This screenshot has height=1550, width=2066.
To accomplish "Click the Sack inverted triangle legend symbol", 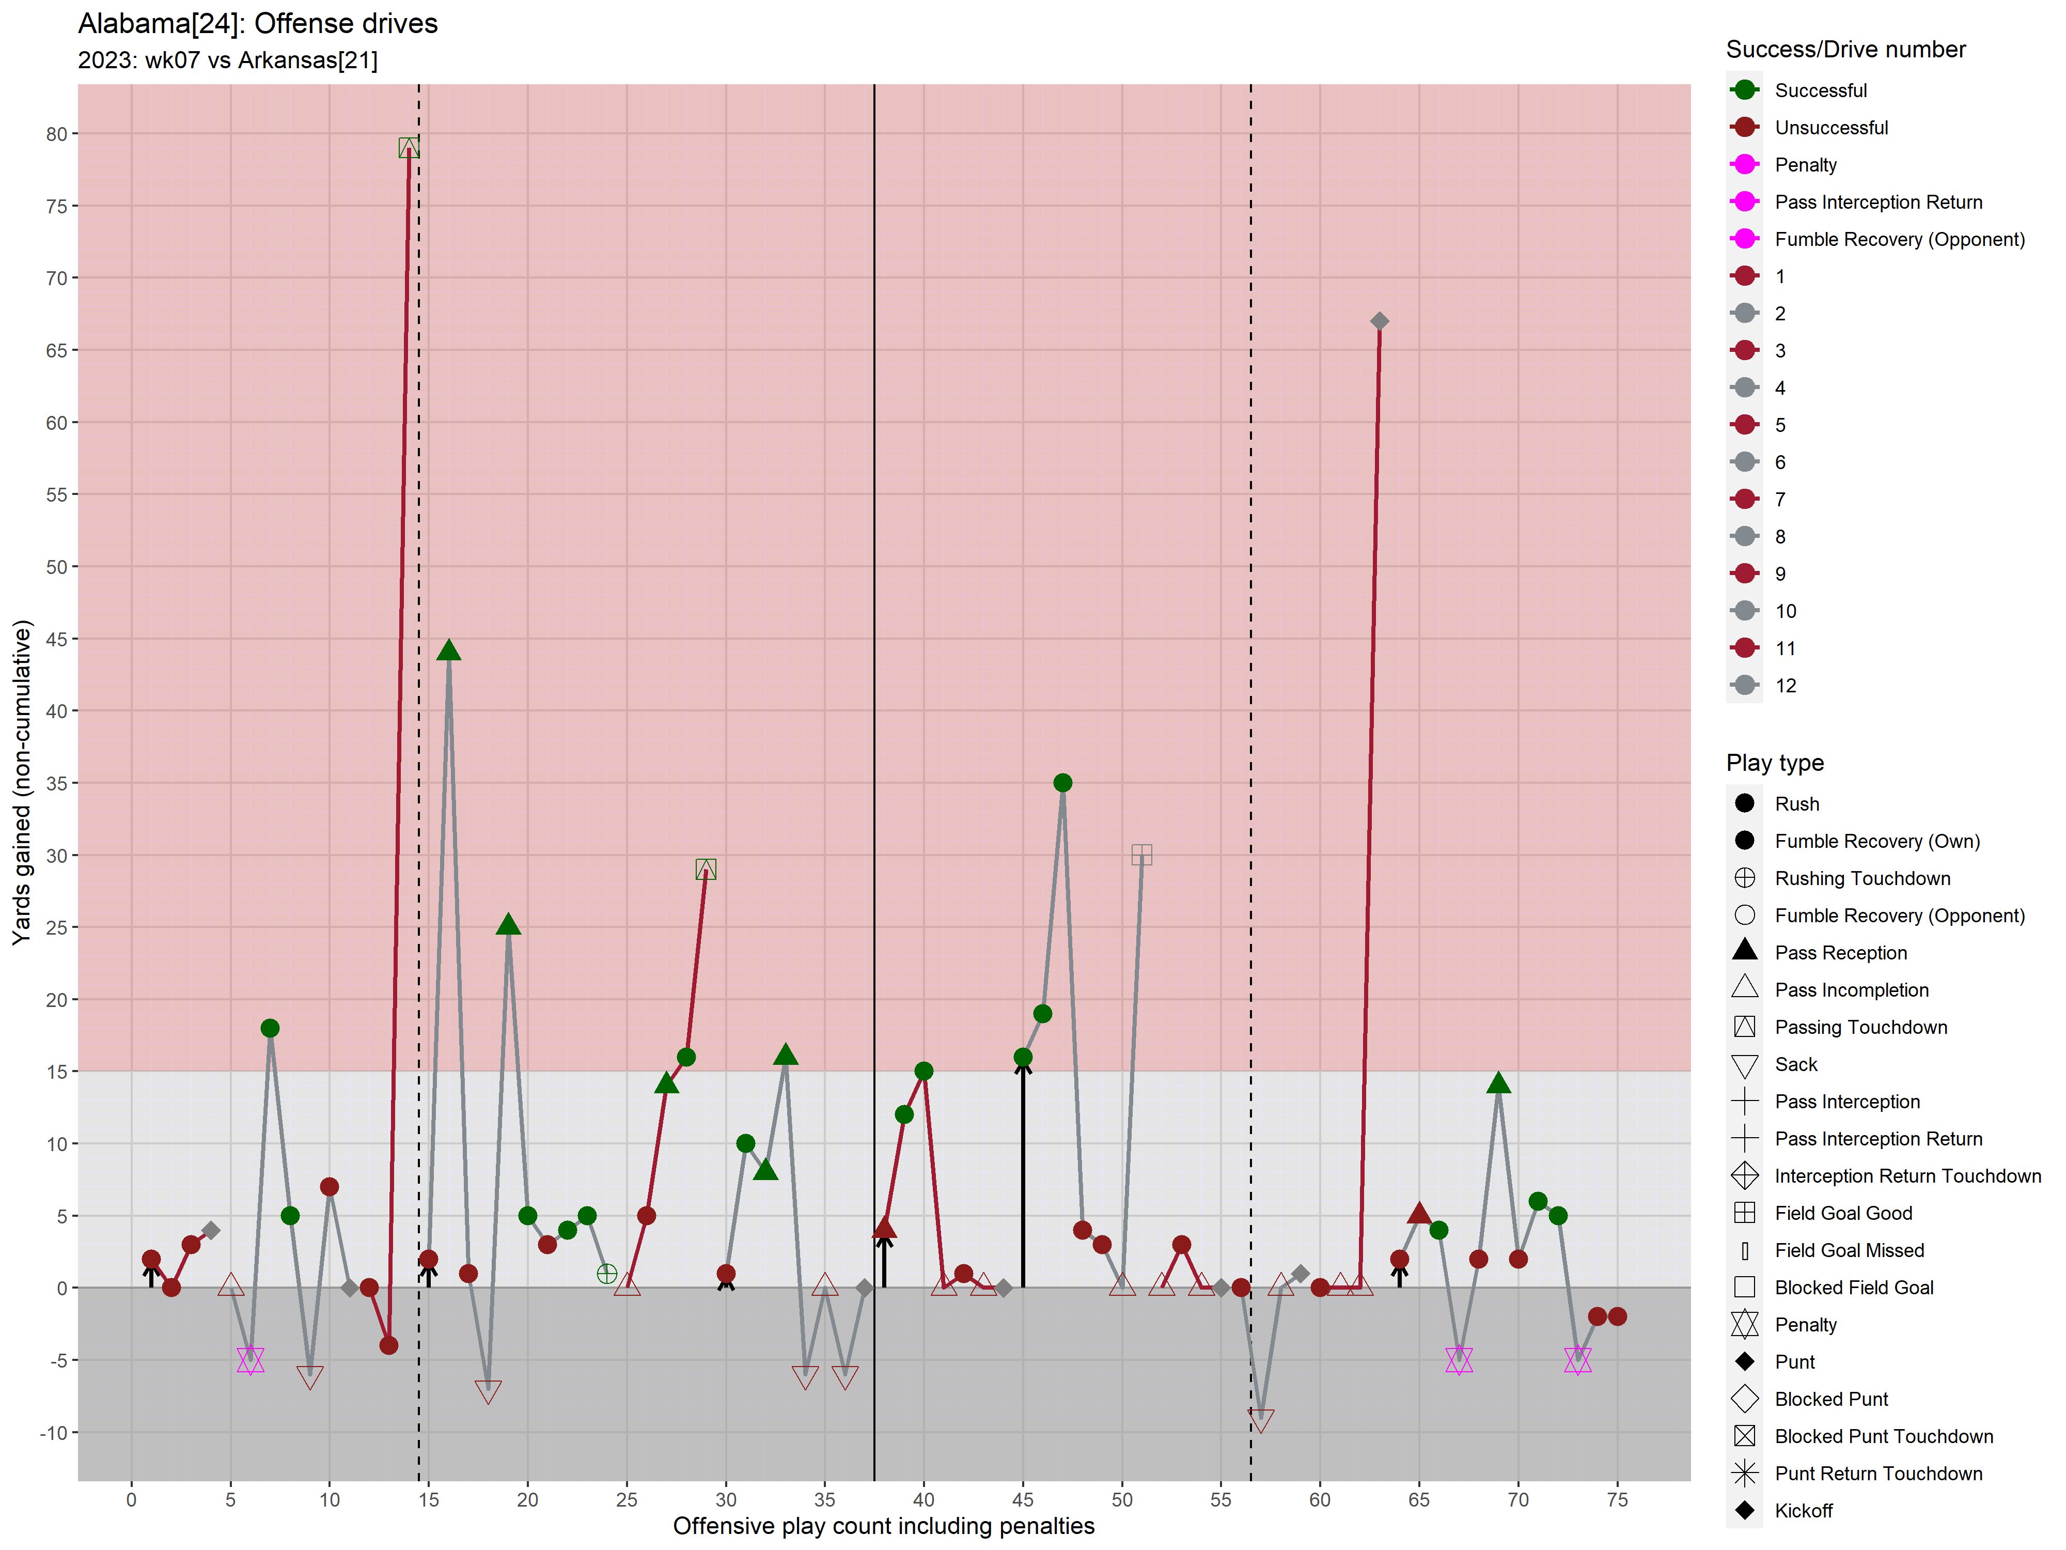I will point(1744,1066).
